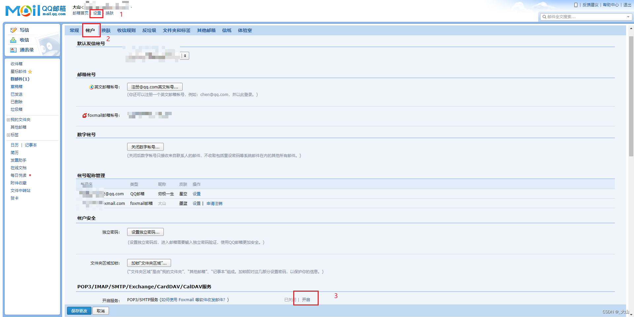Open 附件收藏 in the sidebar
The image size is (634, 317).
pos(18,183)
